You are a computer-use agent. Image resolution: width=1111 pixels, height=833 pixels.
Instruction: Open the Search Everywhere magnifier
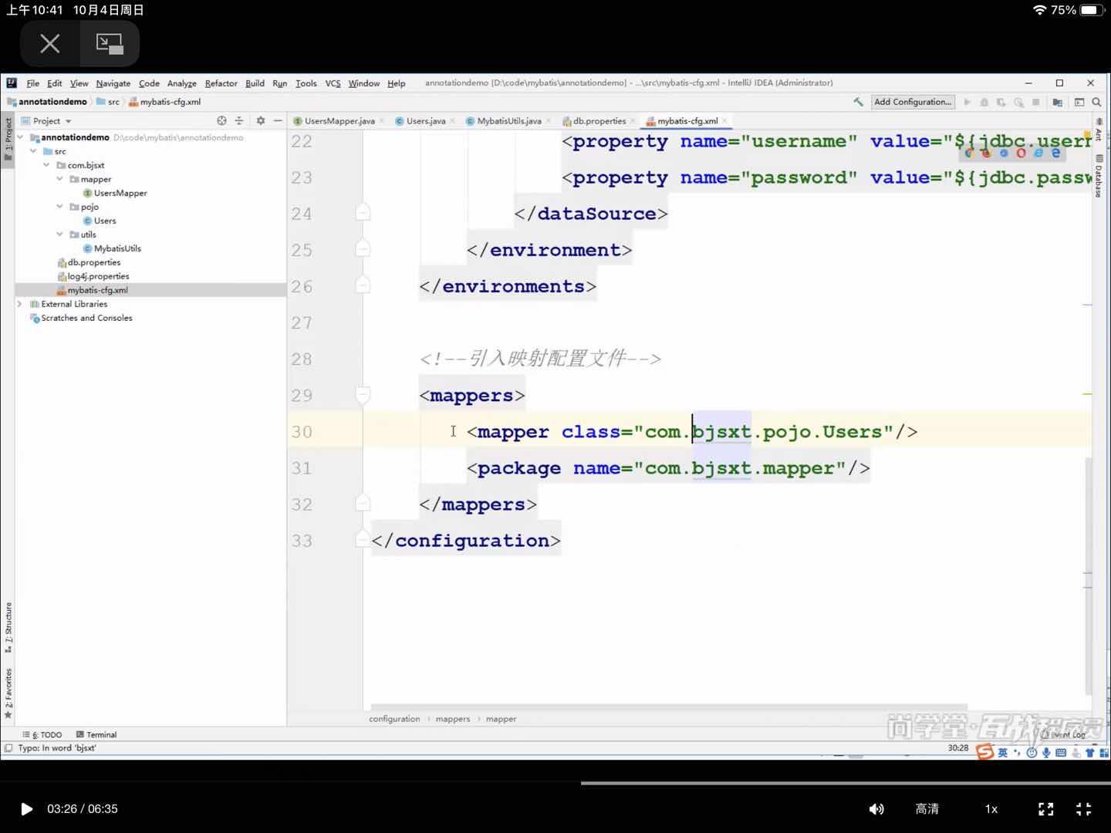(1096, 102)
